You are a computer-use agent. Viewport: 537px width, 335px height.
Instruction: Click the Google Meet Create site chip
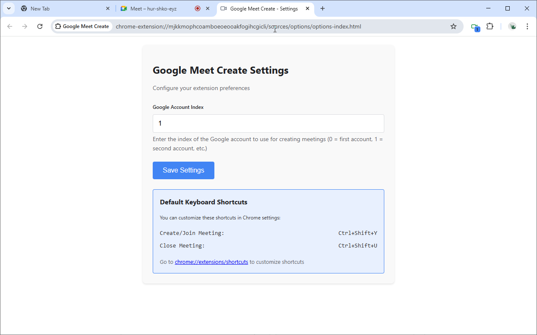click(82, 26)
